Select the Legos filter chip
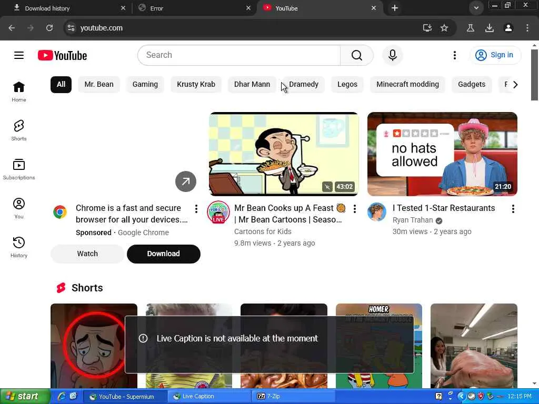 [x=347, y=85]
